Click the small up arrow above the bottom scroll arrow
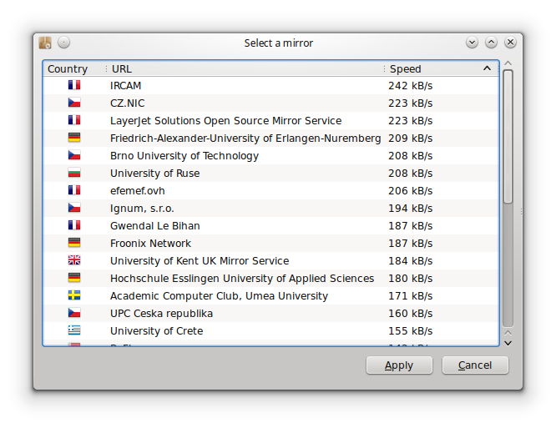The width and height of the screenshot is (556, 423). point(508,333)
